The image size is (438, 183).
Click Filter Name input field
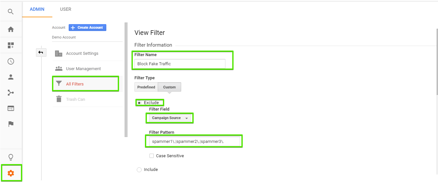click(180, 64)
